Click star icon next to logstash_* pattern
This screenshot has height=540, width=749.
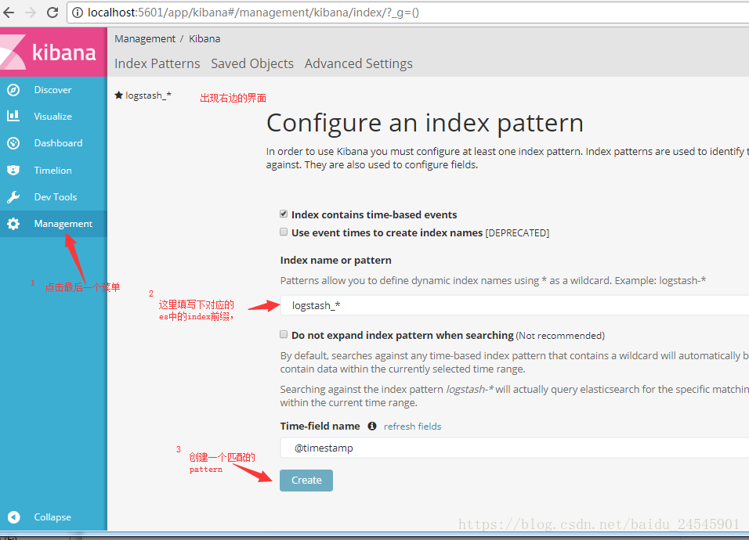[119, 95]
